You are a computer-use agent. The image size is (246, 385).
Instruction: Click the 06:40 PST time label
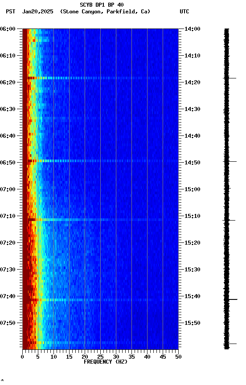click(8, 136)
